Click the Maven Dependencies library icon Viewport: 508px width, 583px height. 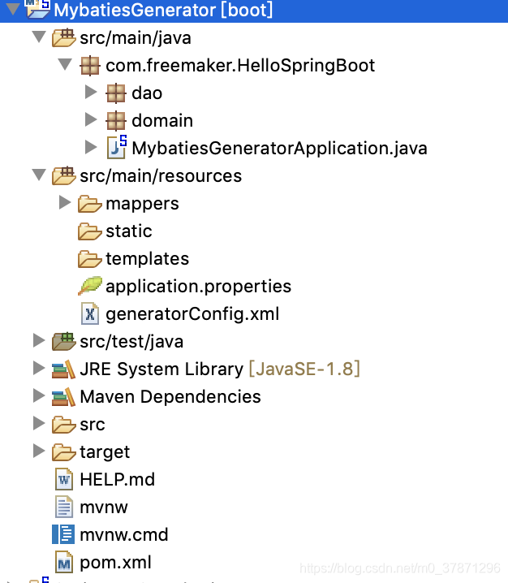[x=63, y=397]
